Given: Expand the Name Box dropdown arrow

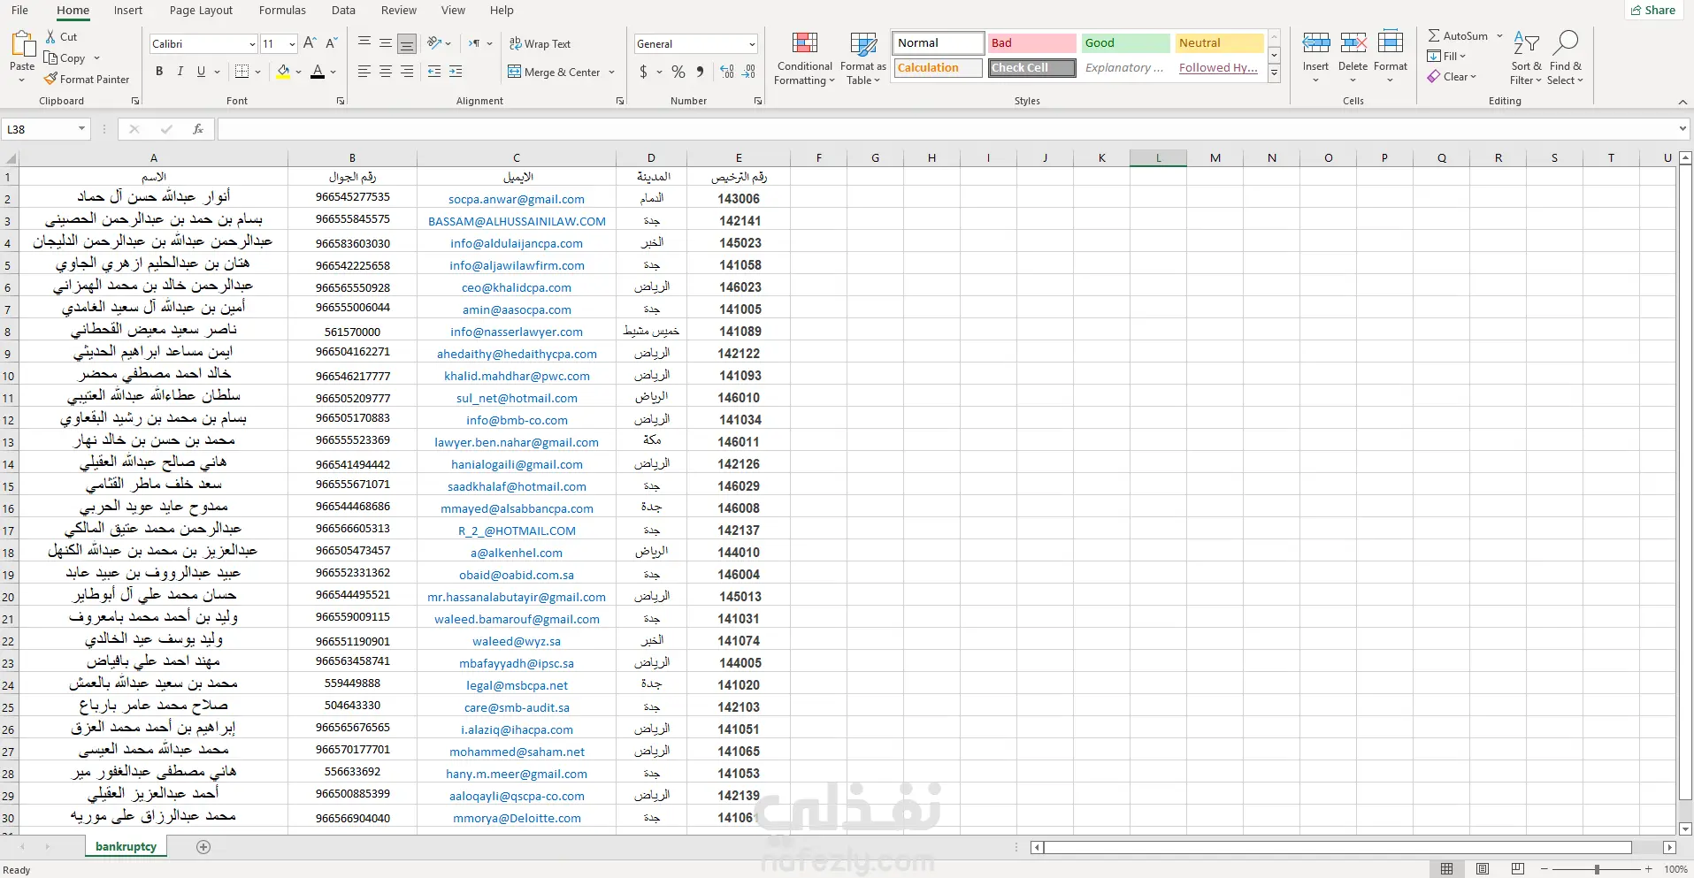Looking at the screenshot, I should pyautogui.click(x=81, y=129).
